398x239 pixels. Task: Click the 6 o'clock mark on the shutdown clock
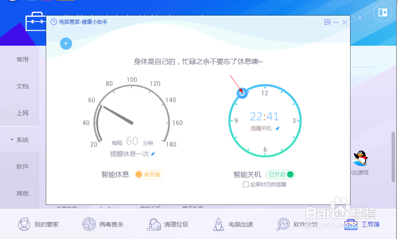pyautogui.click(x=265, y=149)
